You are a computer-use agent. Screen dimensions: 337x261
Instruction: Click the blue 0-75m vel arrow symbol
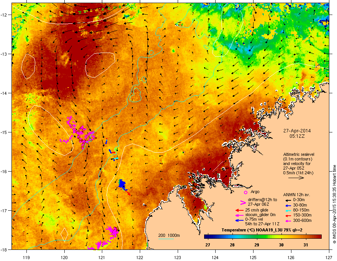point(239,220)
